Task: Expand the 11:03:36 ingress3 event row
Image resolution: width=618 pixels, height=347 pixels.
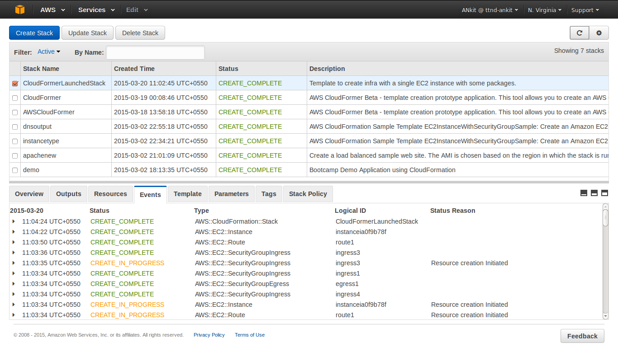Action: (x=14, y=253)
